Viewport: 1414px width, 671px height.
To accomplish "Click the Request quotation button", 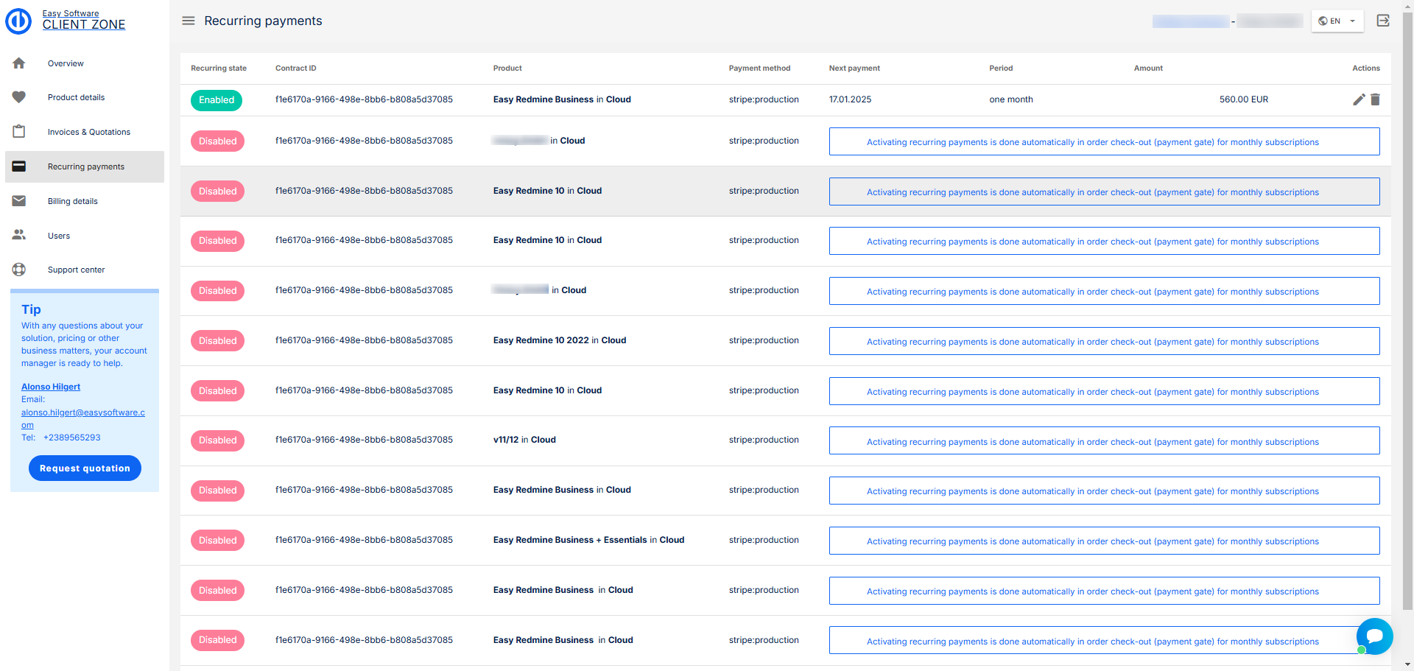I will coord(85,468).
